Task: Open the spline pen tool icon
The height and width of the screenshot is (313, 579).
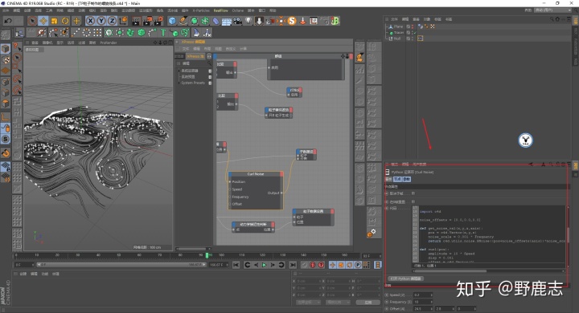Action: (183, 21)
